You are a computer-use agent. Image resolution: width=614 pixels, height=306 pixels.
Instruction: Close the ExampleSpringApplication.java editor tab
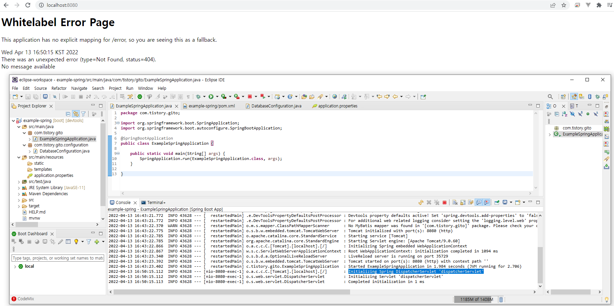pos(176,106)
